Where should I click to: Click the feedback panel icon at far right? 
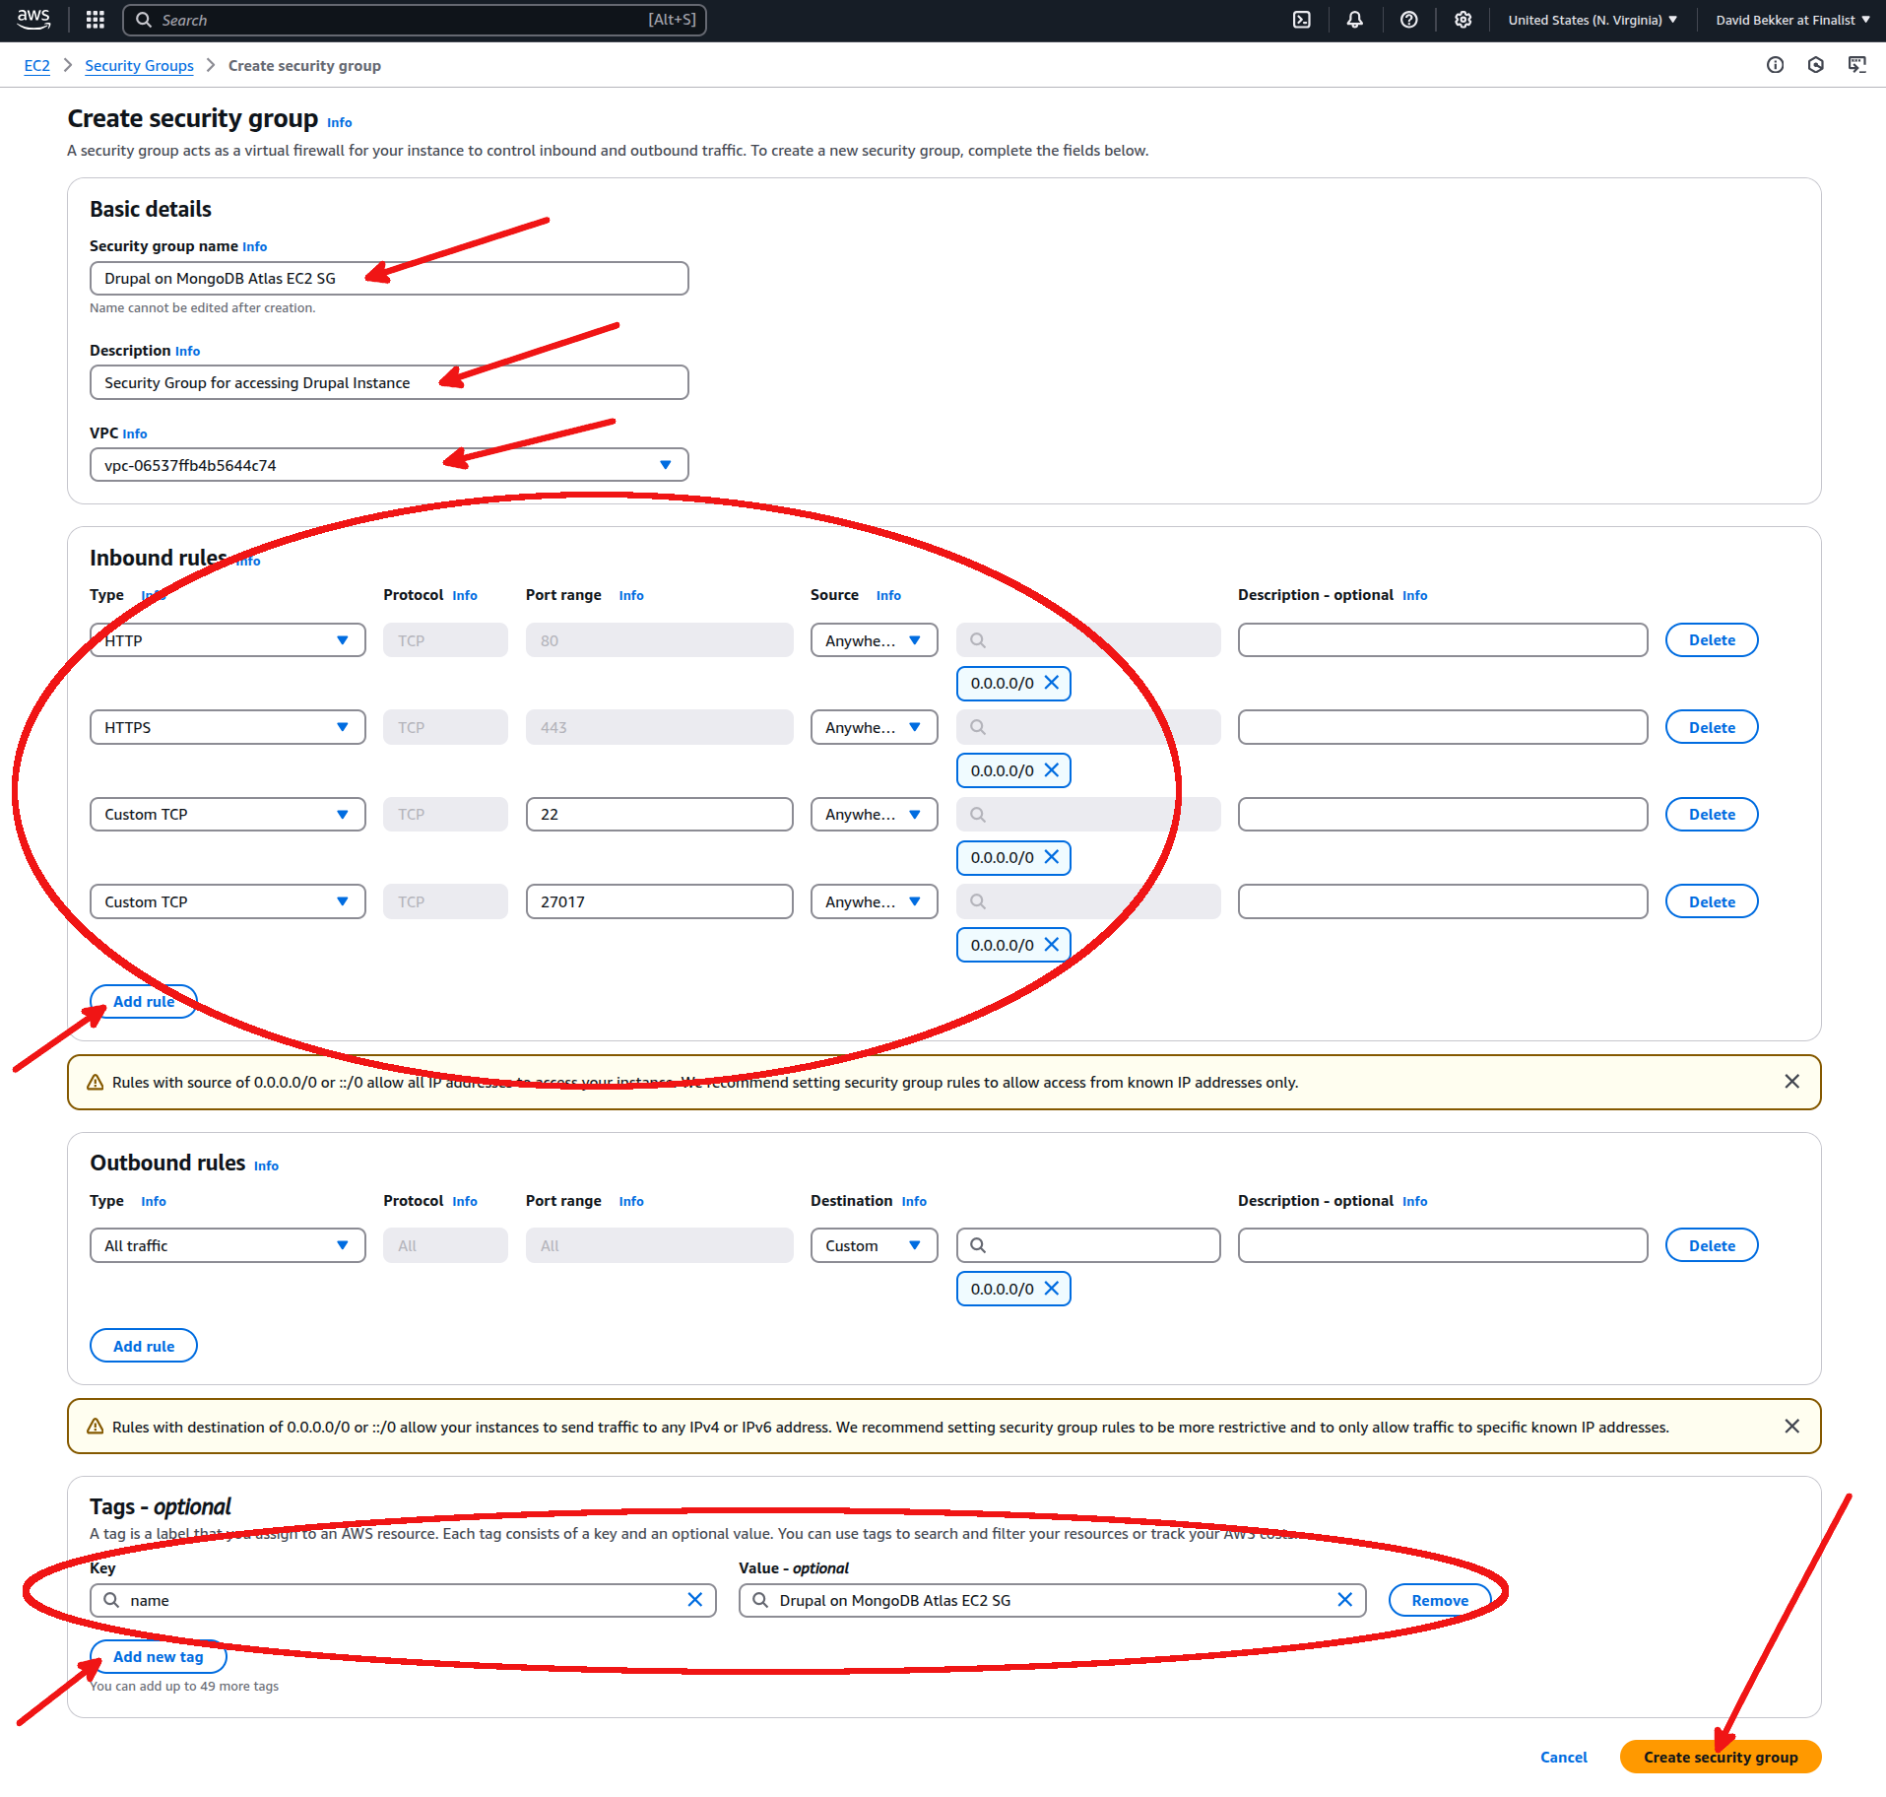(1857, 65)
